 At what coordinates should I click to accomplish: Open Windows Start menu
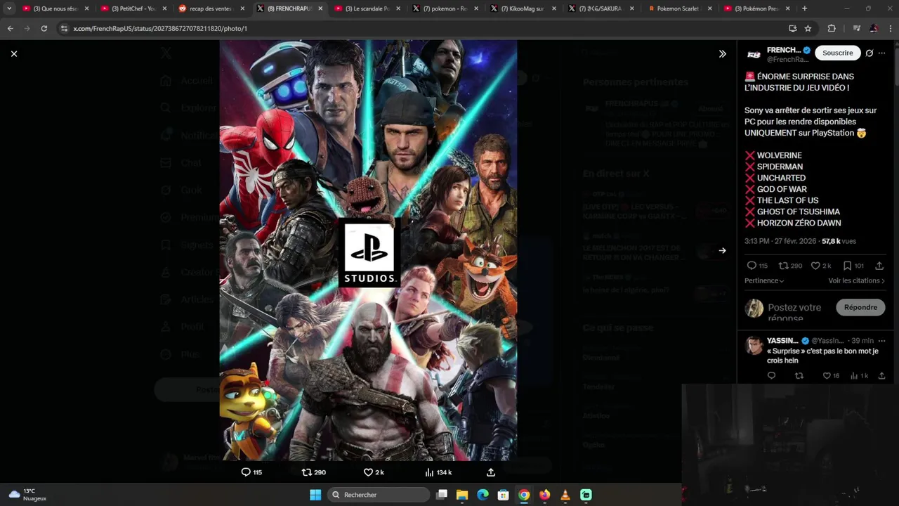[315, 495]
